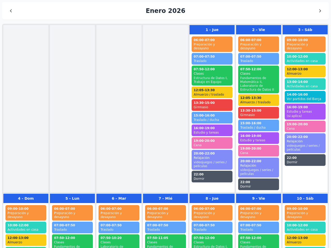Open Jan 3 Actividades en casa 13:00-14:00
Screen dimensions: 331x248
point(305,84)
